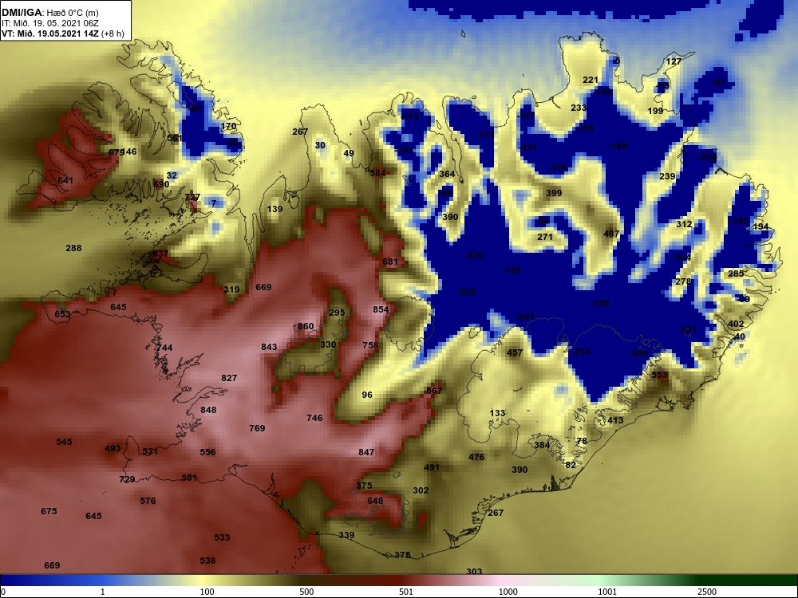Select the 648 map value
The width and height of the screenshot is (798, 598).
point(375,501)
